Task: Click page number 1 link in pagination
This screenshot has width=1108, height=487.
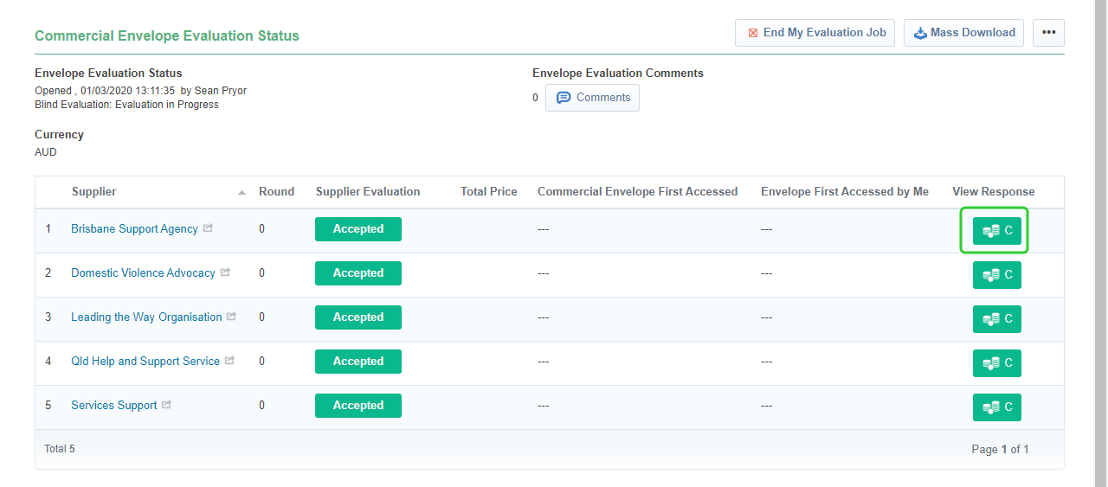Action: click(x=1026, y=450)
